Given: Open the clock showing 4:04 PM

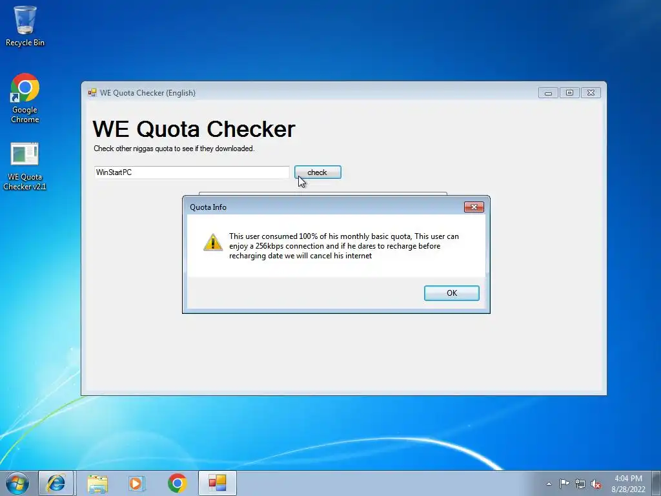Looking at the screenshot, I should [628, 484].
